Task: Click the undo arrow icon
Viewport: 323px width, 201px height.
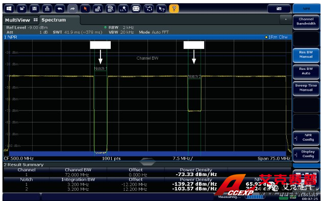Action: coord(60,9)
